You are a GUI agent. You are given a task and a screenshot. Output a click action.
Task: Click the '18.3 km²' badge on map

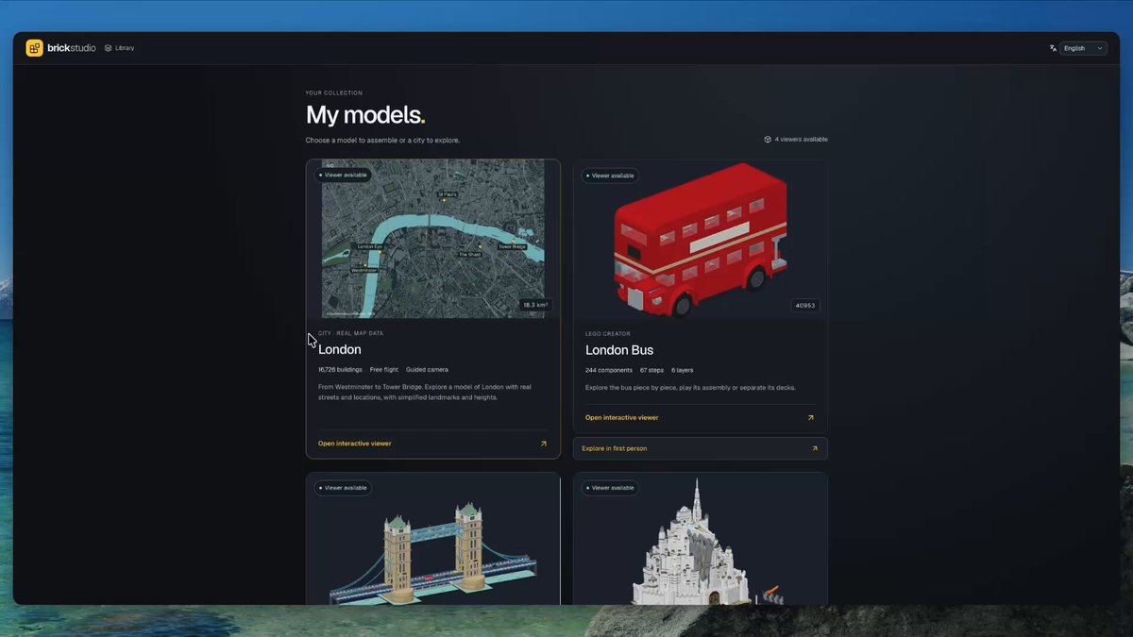click(x=535, y=305)
